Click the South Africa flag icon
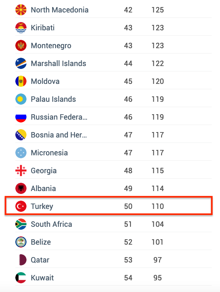Viewport: 220px width, 292px height. (x=21, y=224)
